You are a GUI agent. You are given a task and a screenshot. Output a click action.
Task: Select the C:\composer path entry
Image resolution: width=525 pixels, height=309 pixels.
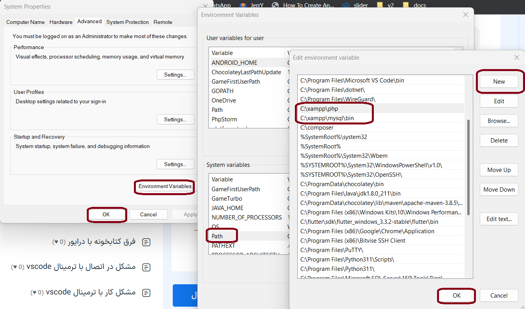[x=380, y=127]
